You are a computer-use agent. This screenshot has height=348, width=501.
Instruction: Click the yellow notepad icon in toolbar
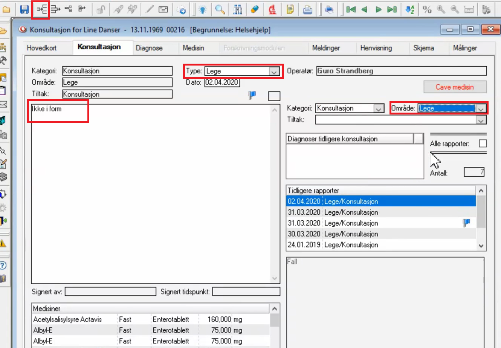point(290,9)
